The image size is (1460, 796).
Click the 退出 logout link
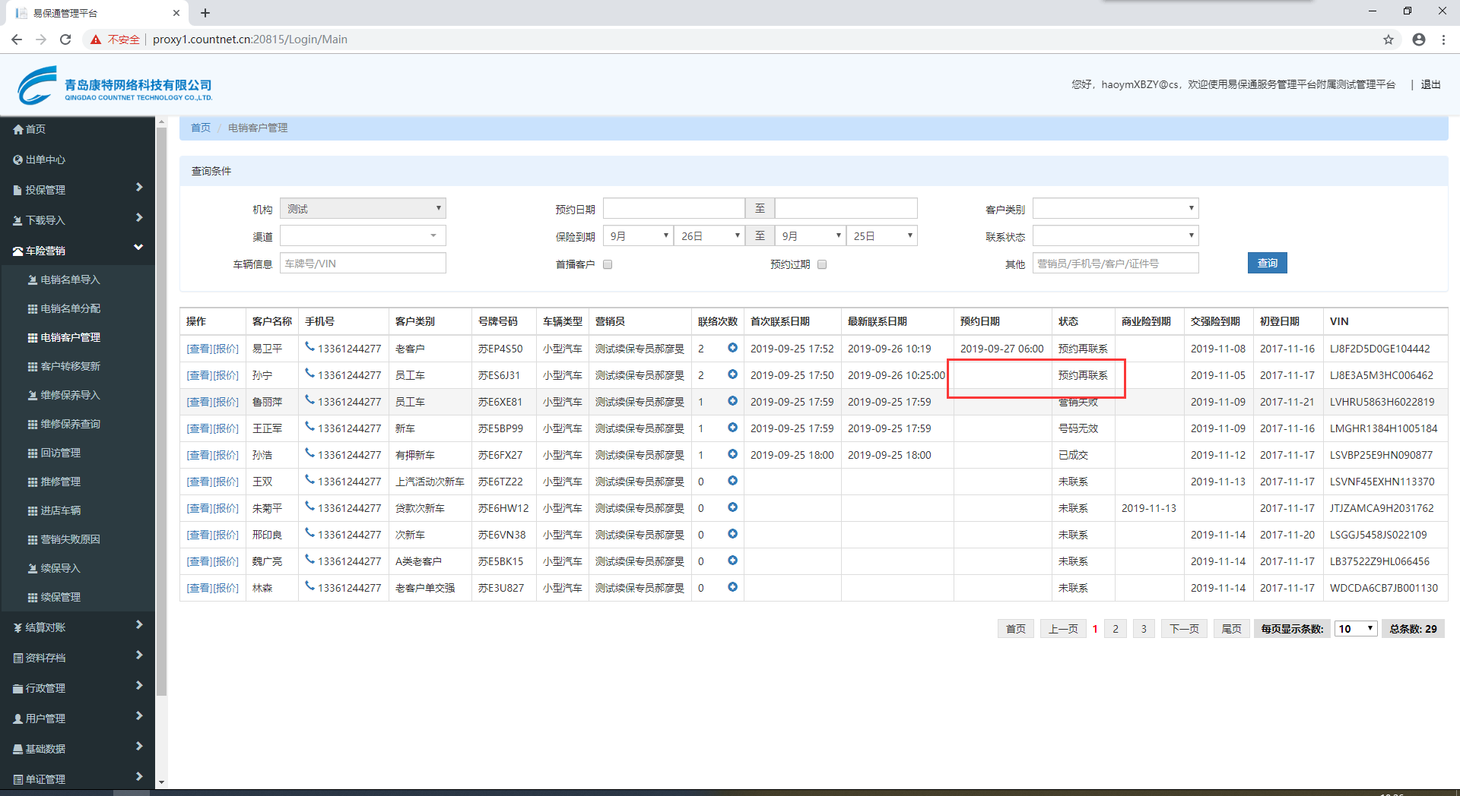[x=1430, y=84]
